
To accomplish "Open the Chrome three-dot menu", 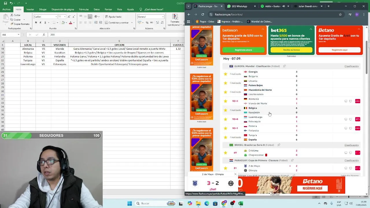I will pyautogui.click(x=364, y=14).
